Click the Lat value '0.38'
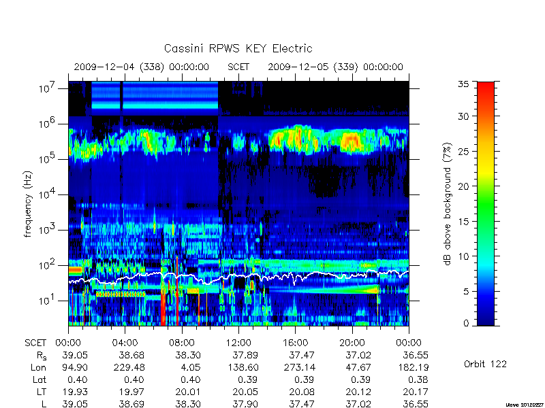Screen dimensions: 545x408 pyautogui.click(x=418, y=380)
